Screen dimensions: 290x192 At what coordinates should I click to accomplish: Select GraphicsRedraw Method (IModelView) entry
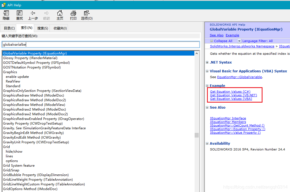coord(34,105)
